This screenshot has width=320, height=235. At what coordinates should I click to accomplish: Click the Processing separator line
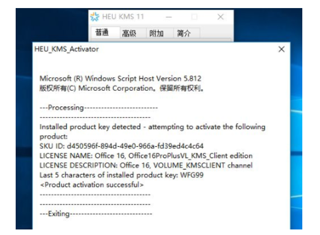(99, 108)
